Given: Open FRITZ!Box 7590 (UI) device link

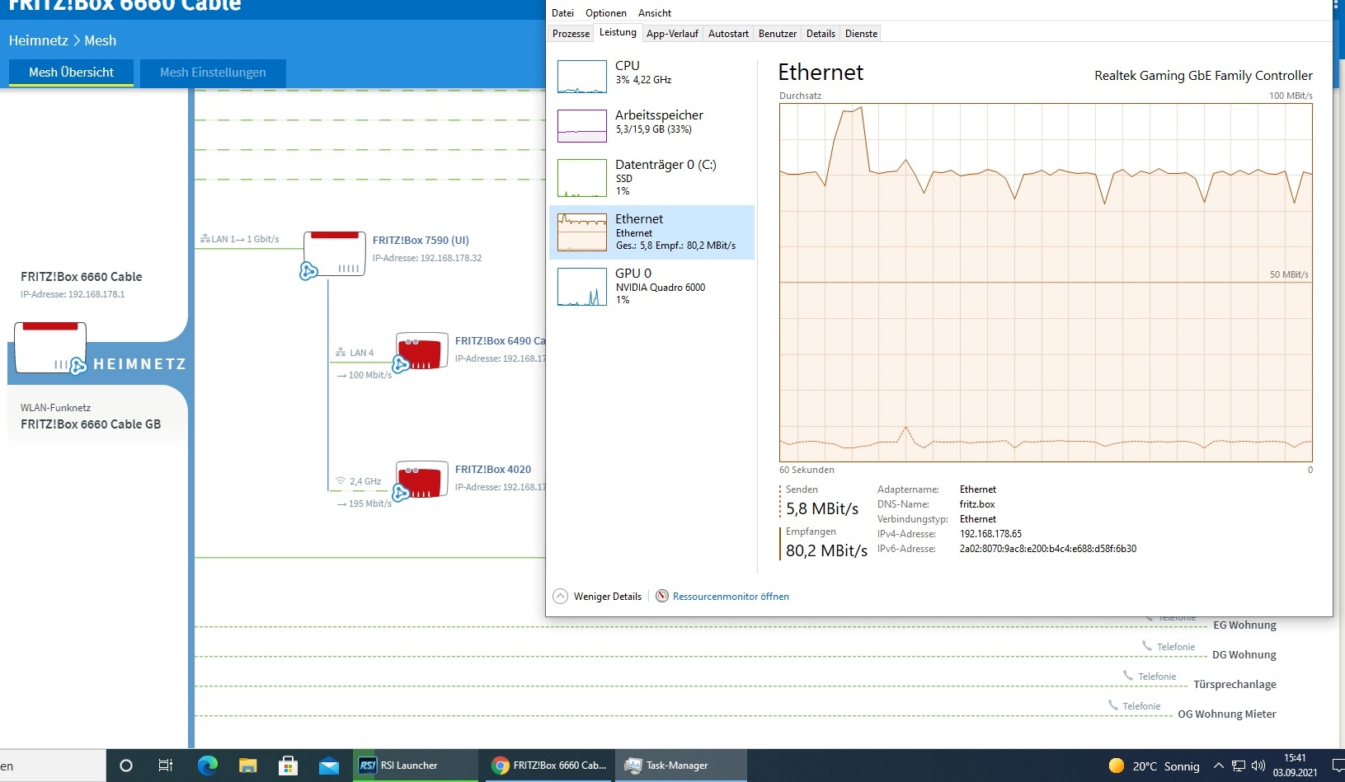Looking at the screenshot, I should [x=421, y=241].
